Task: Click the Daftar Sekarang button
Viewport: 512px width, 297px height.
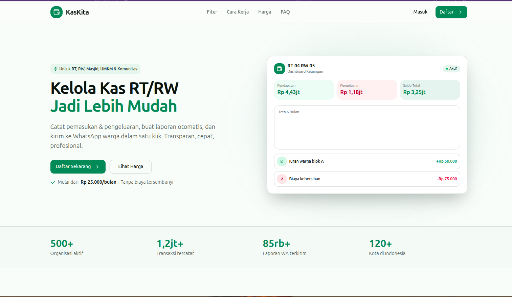Action: pyautogui.click(x=78, y=167)
